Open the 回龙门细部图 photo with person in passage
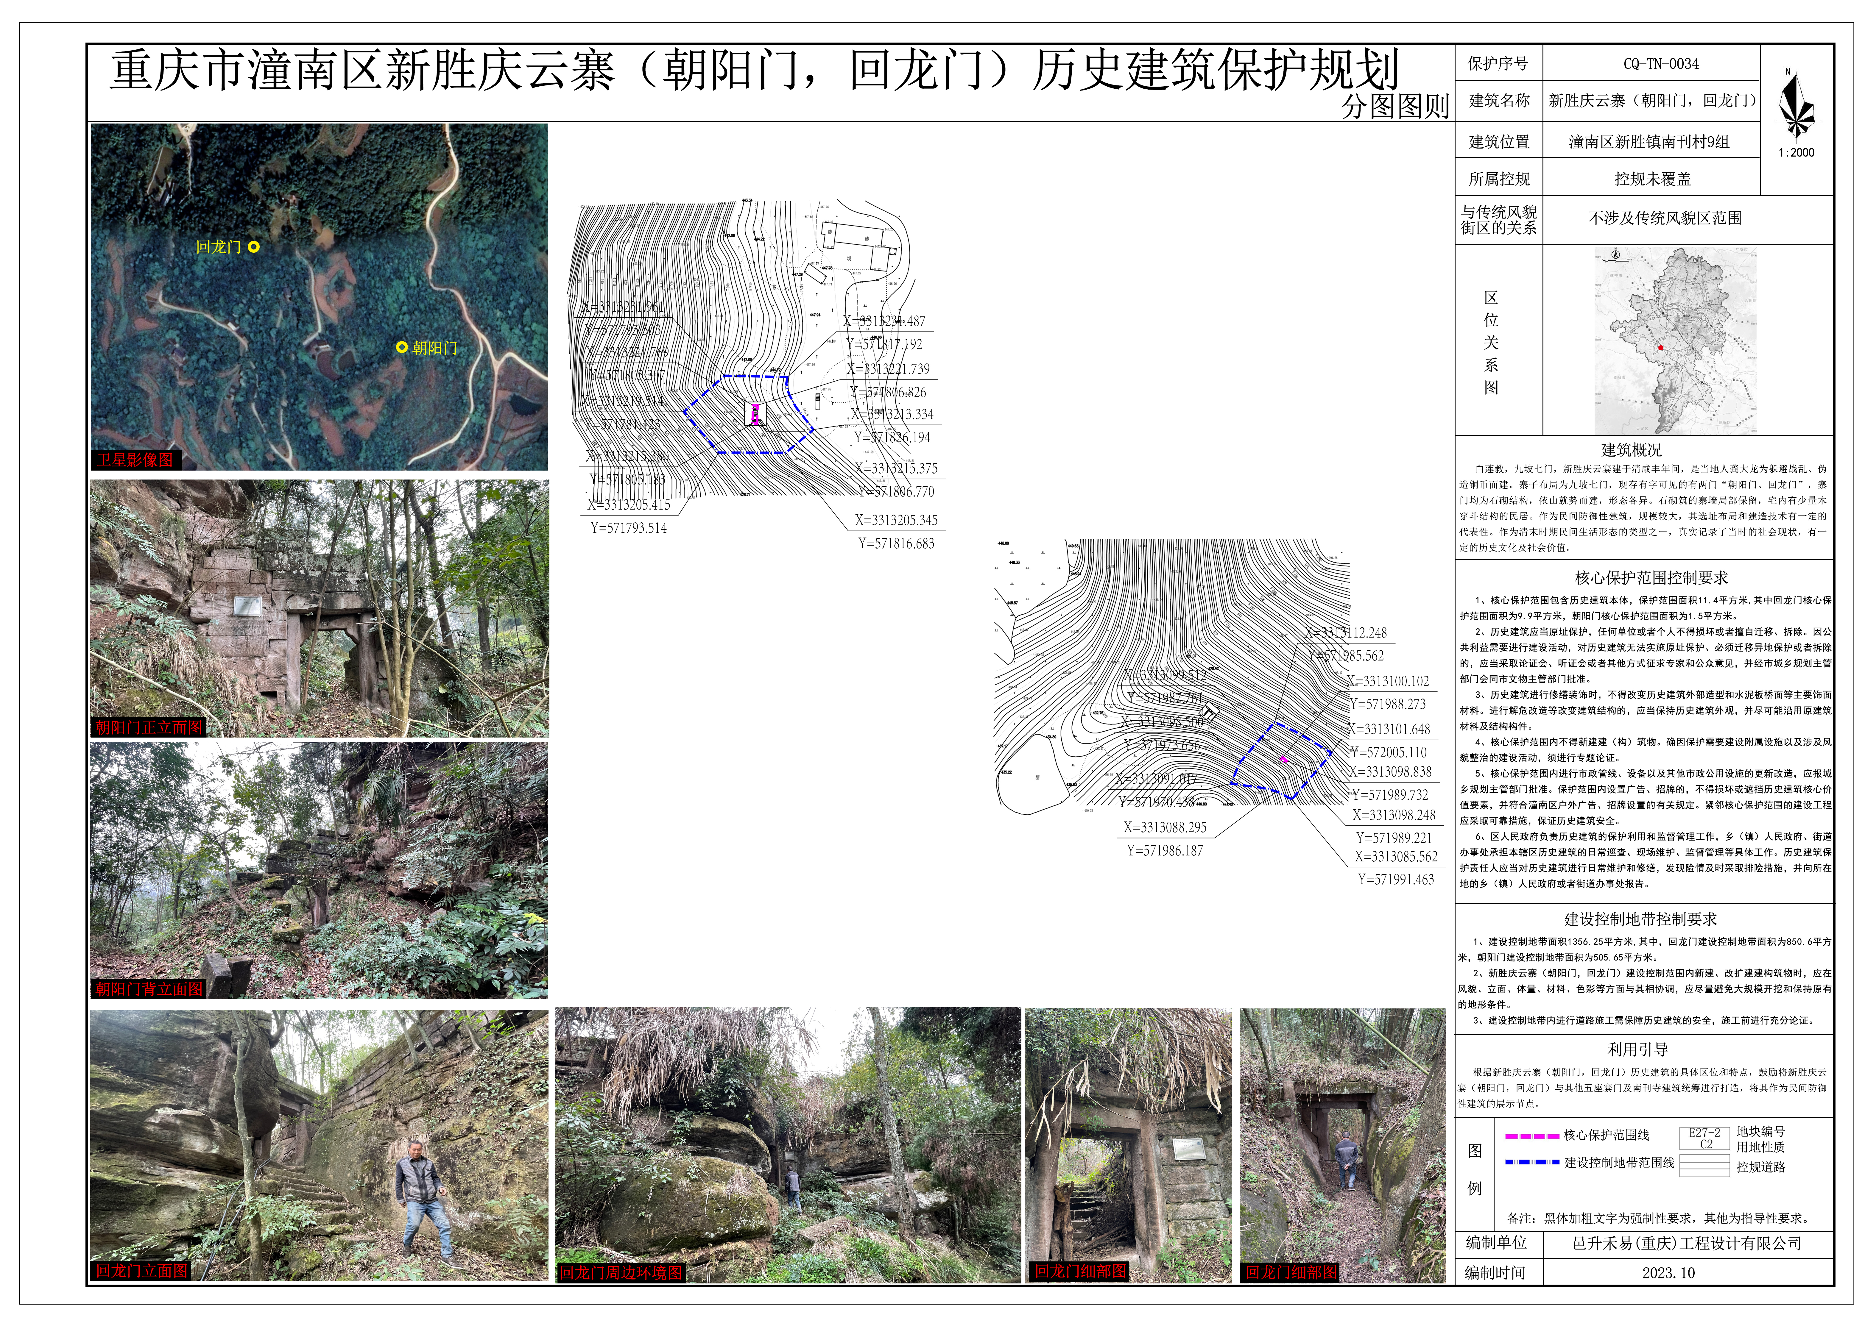This screenshot has height=1326, width=1876. coord(1342,1146)
